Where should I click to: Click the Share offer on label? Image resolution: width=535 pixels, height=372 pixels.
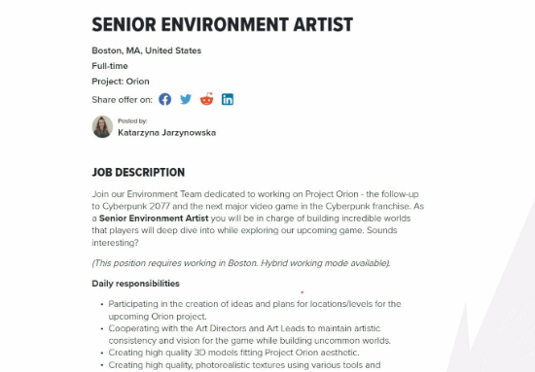pos(122,100)
